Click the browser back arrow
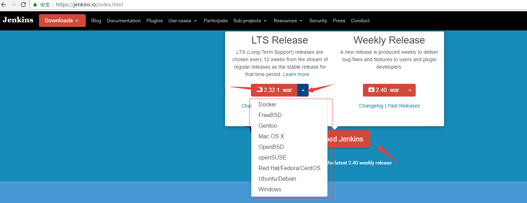 [x=4, y=5]
